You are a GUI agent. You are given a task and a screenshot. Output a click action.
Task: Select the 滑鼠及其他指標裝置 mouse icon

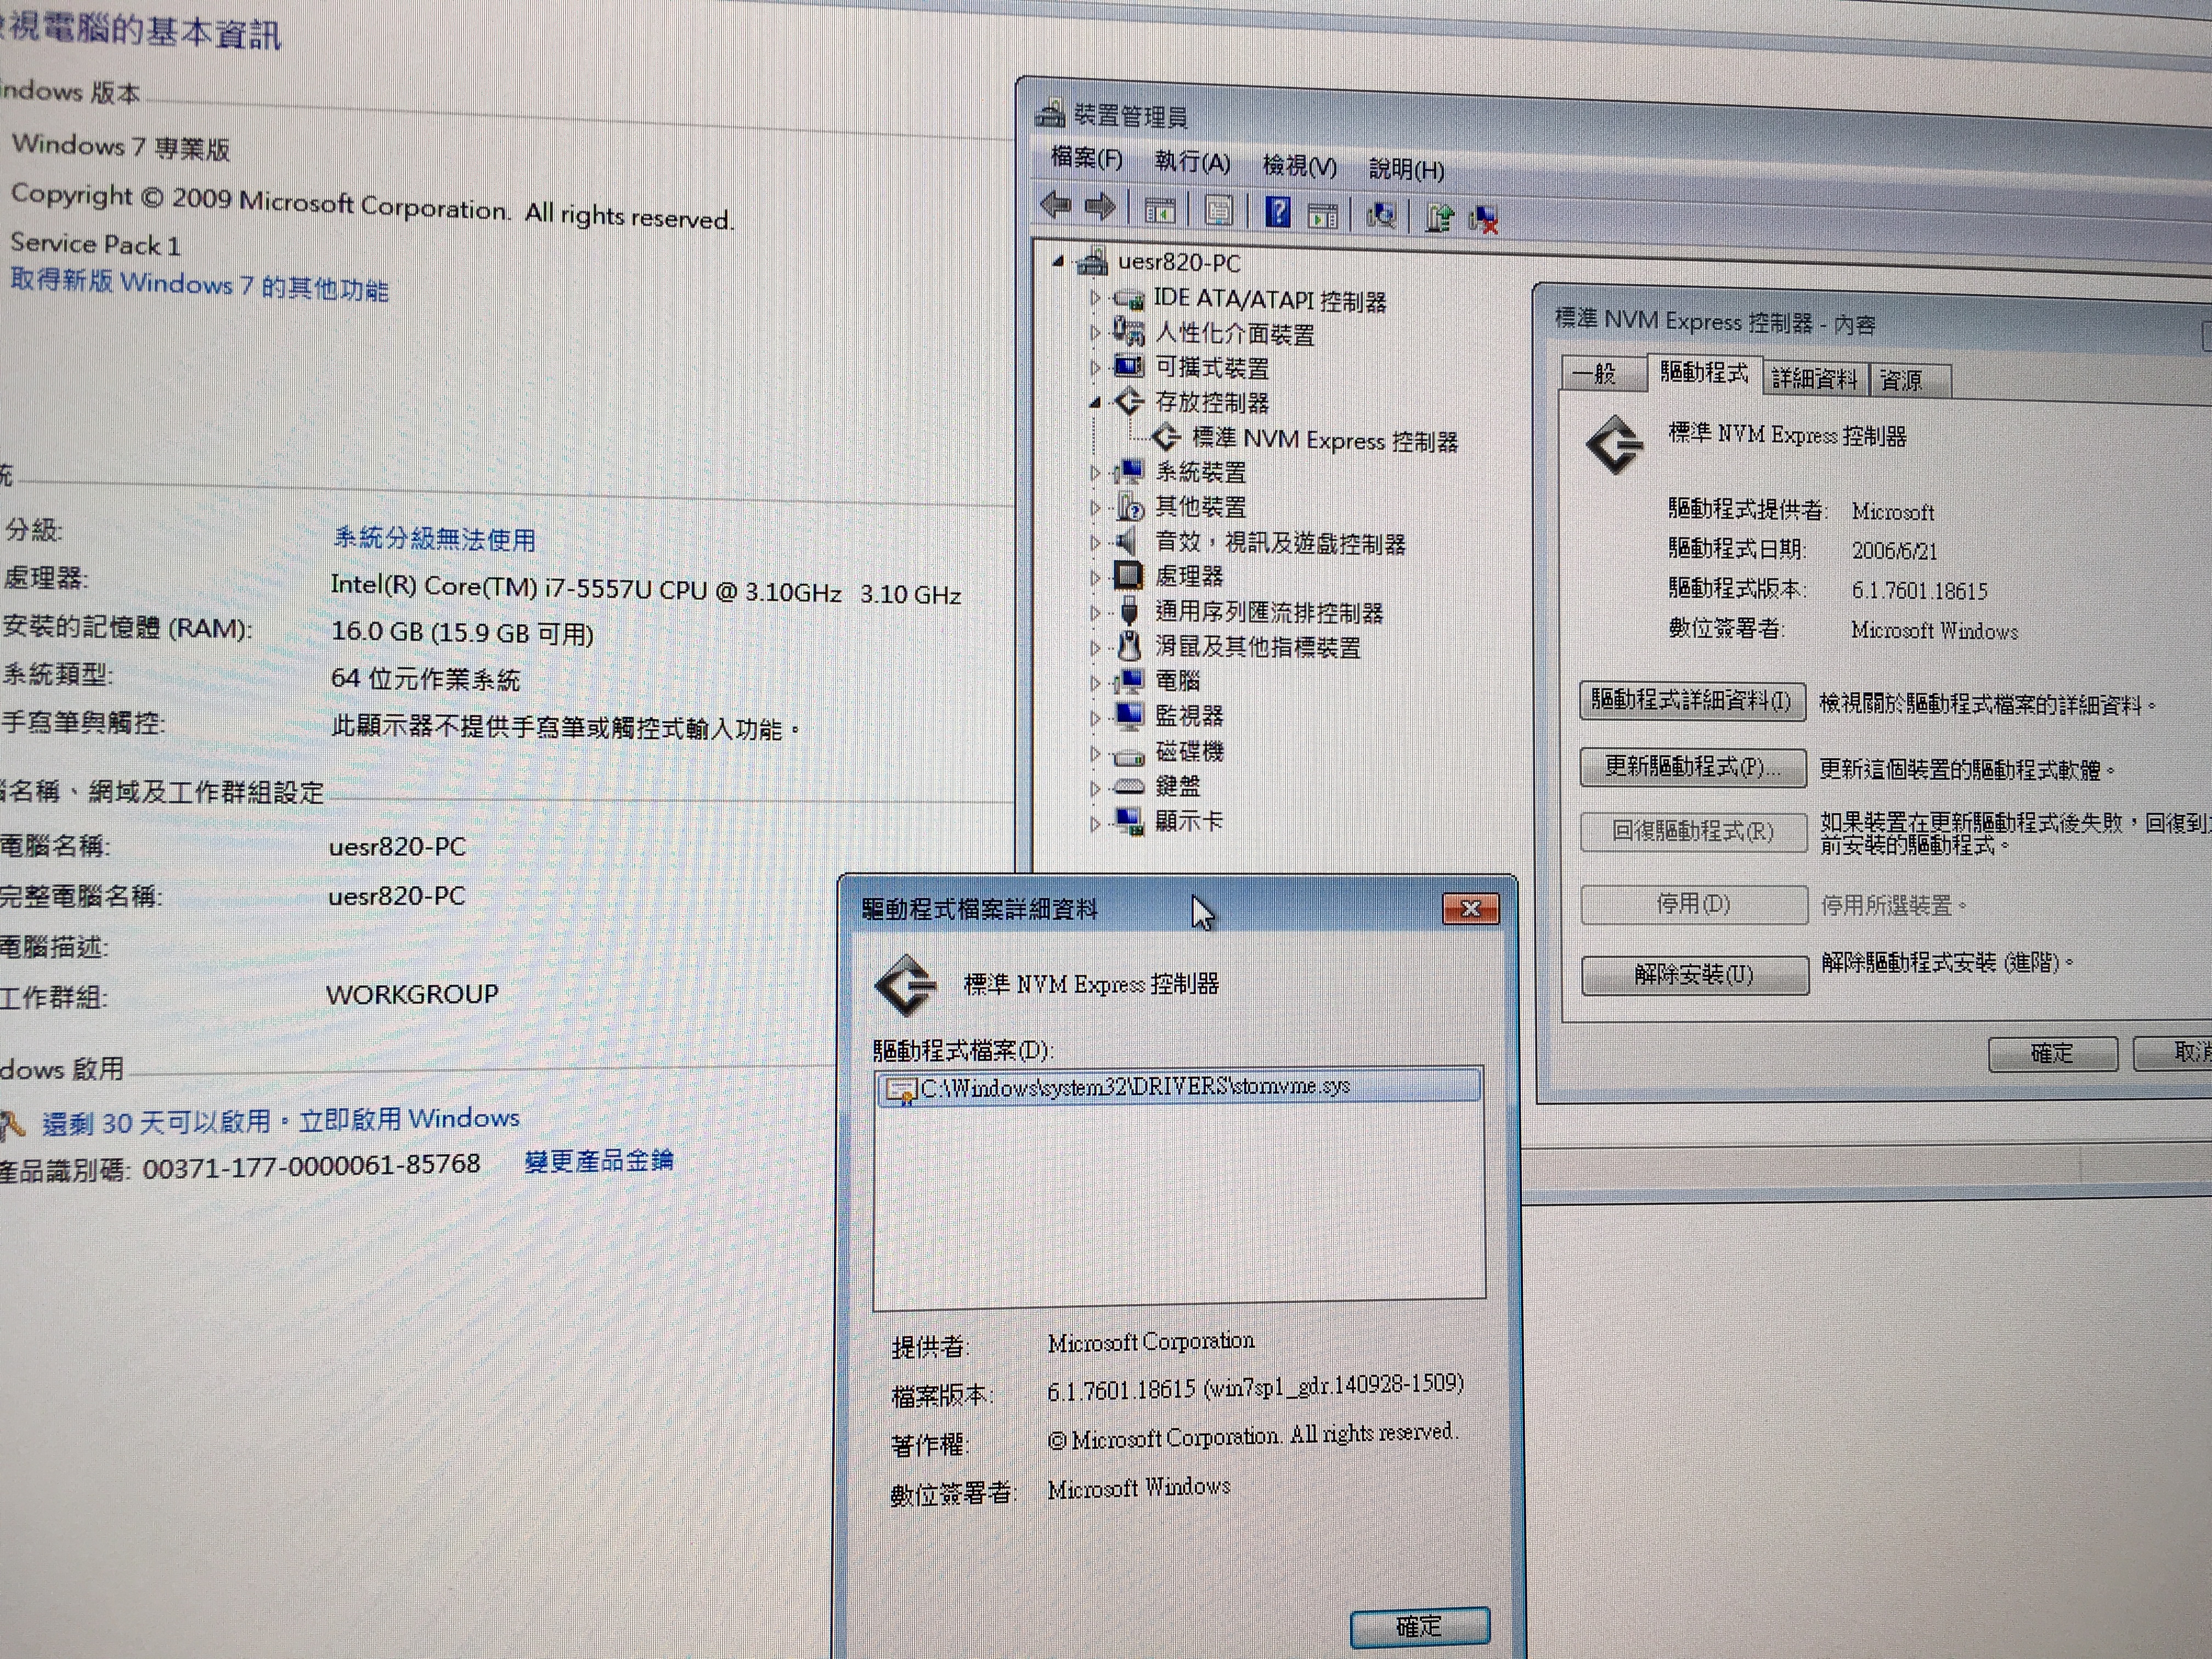[x=1129, y=646]
